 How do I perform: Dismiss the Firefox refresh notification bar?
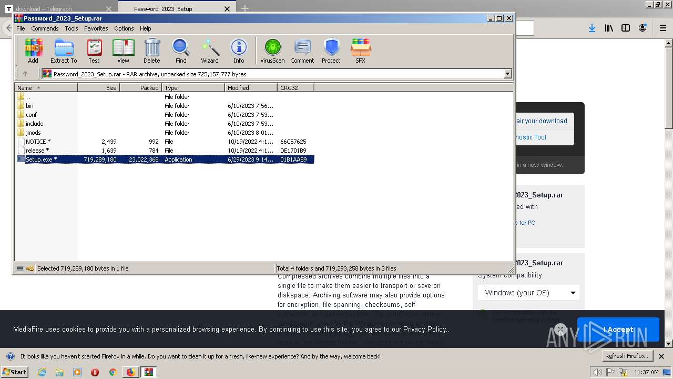661,356
